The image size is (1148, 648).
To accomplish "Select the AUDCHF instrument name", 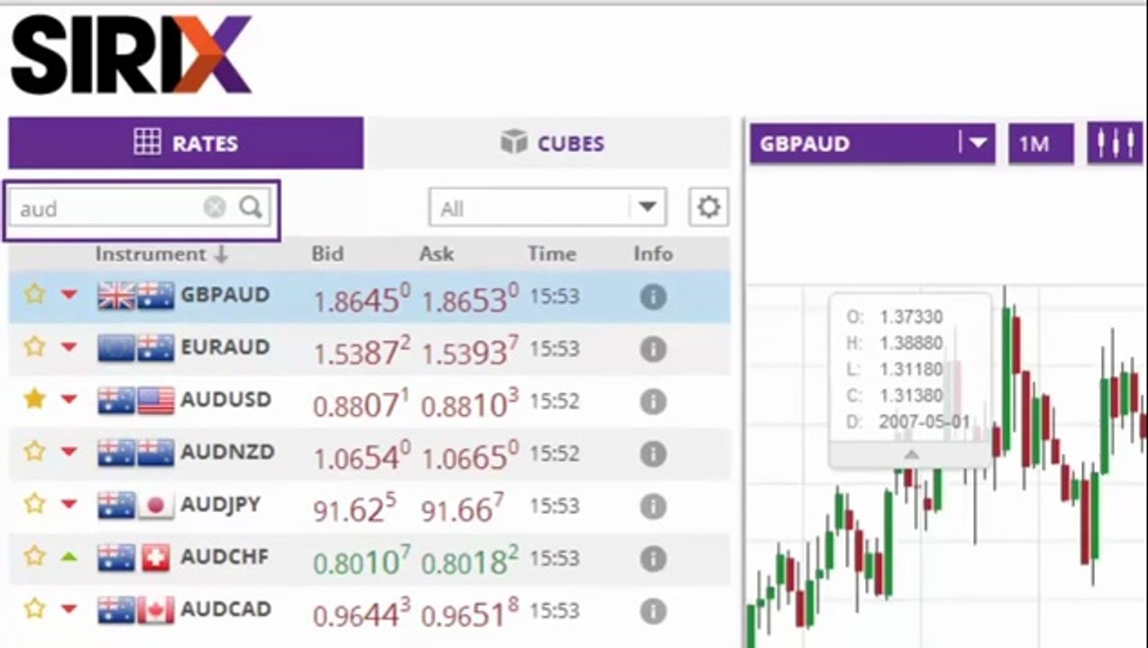I will pos(224,557).
